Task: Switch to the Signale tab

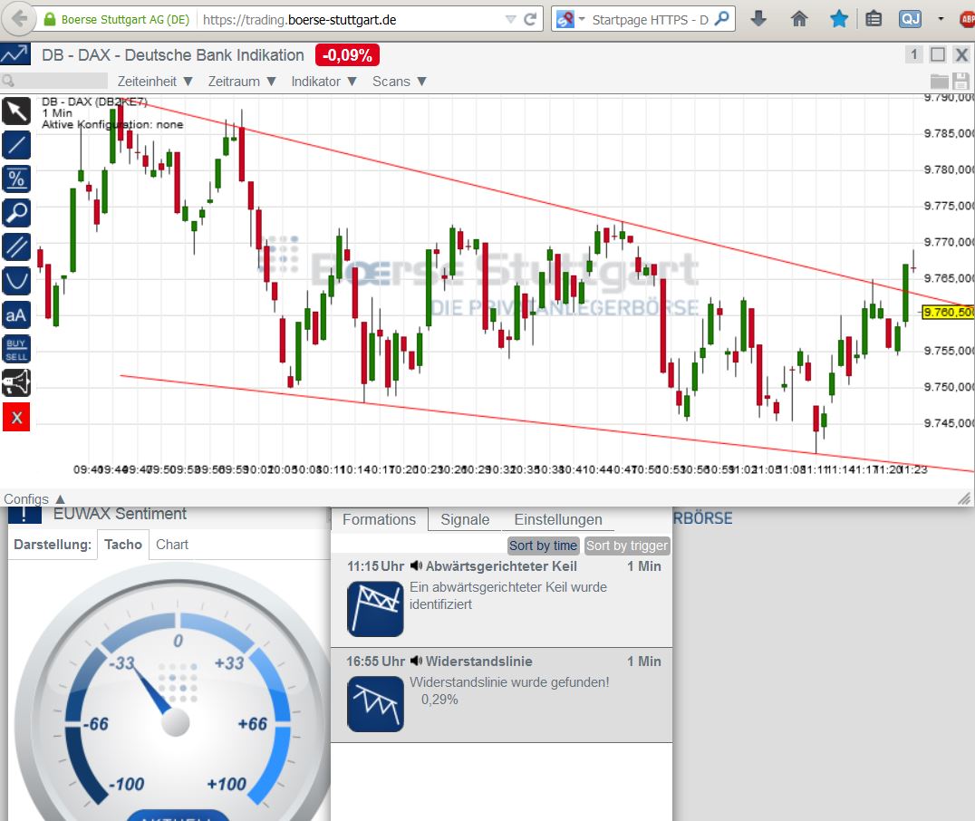Action: click(x=464, y=519)
